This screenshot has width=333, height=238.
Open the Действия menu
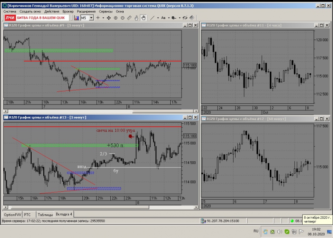(52, 12)
